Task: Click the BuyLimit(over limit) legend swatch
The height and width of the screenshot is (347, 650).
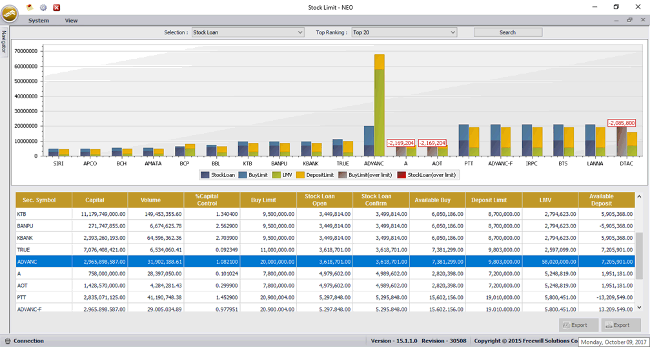Action: [x=342, y=175]
